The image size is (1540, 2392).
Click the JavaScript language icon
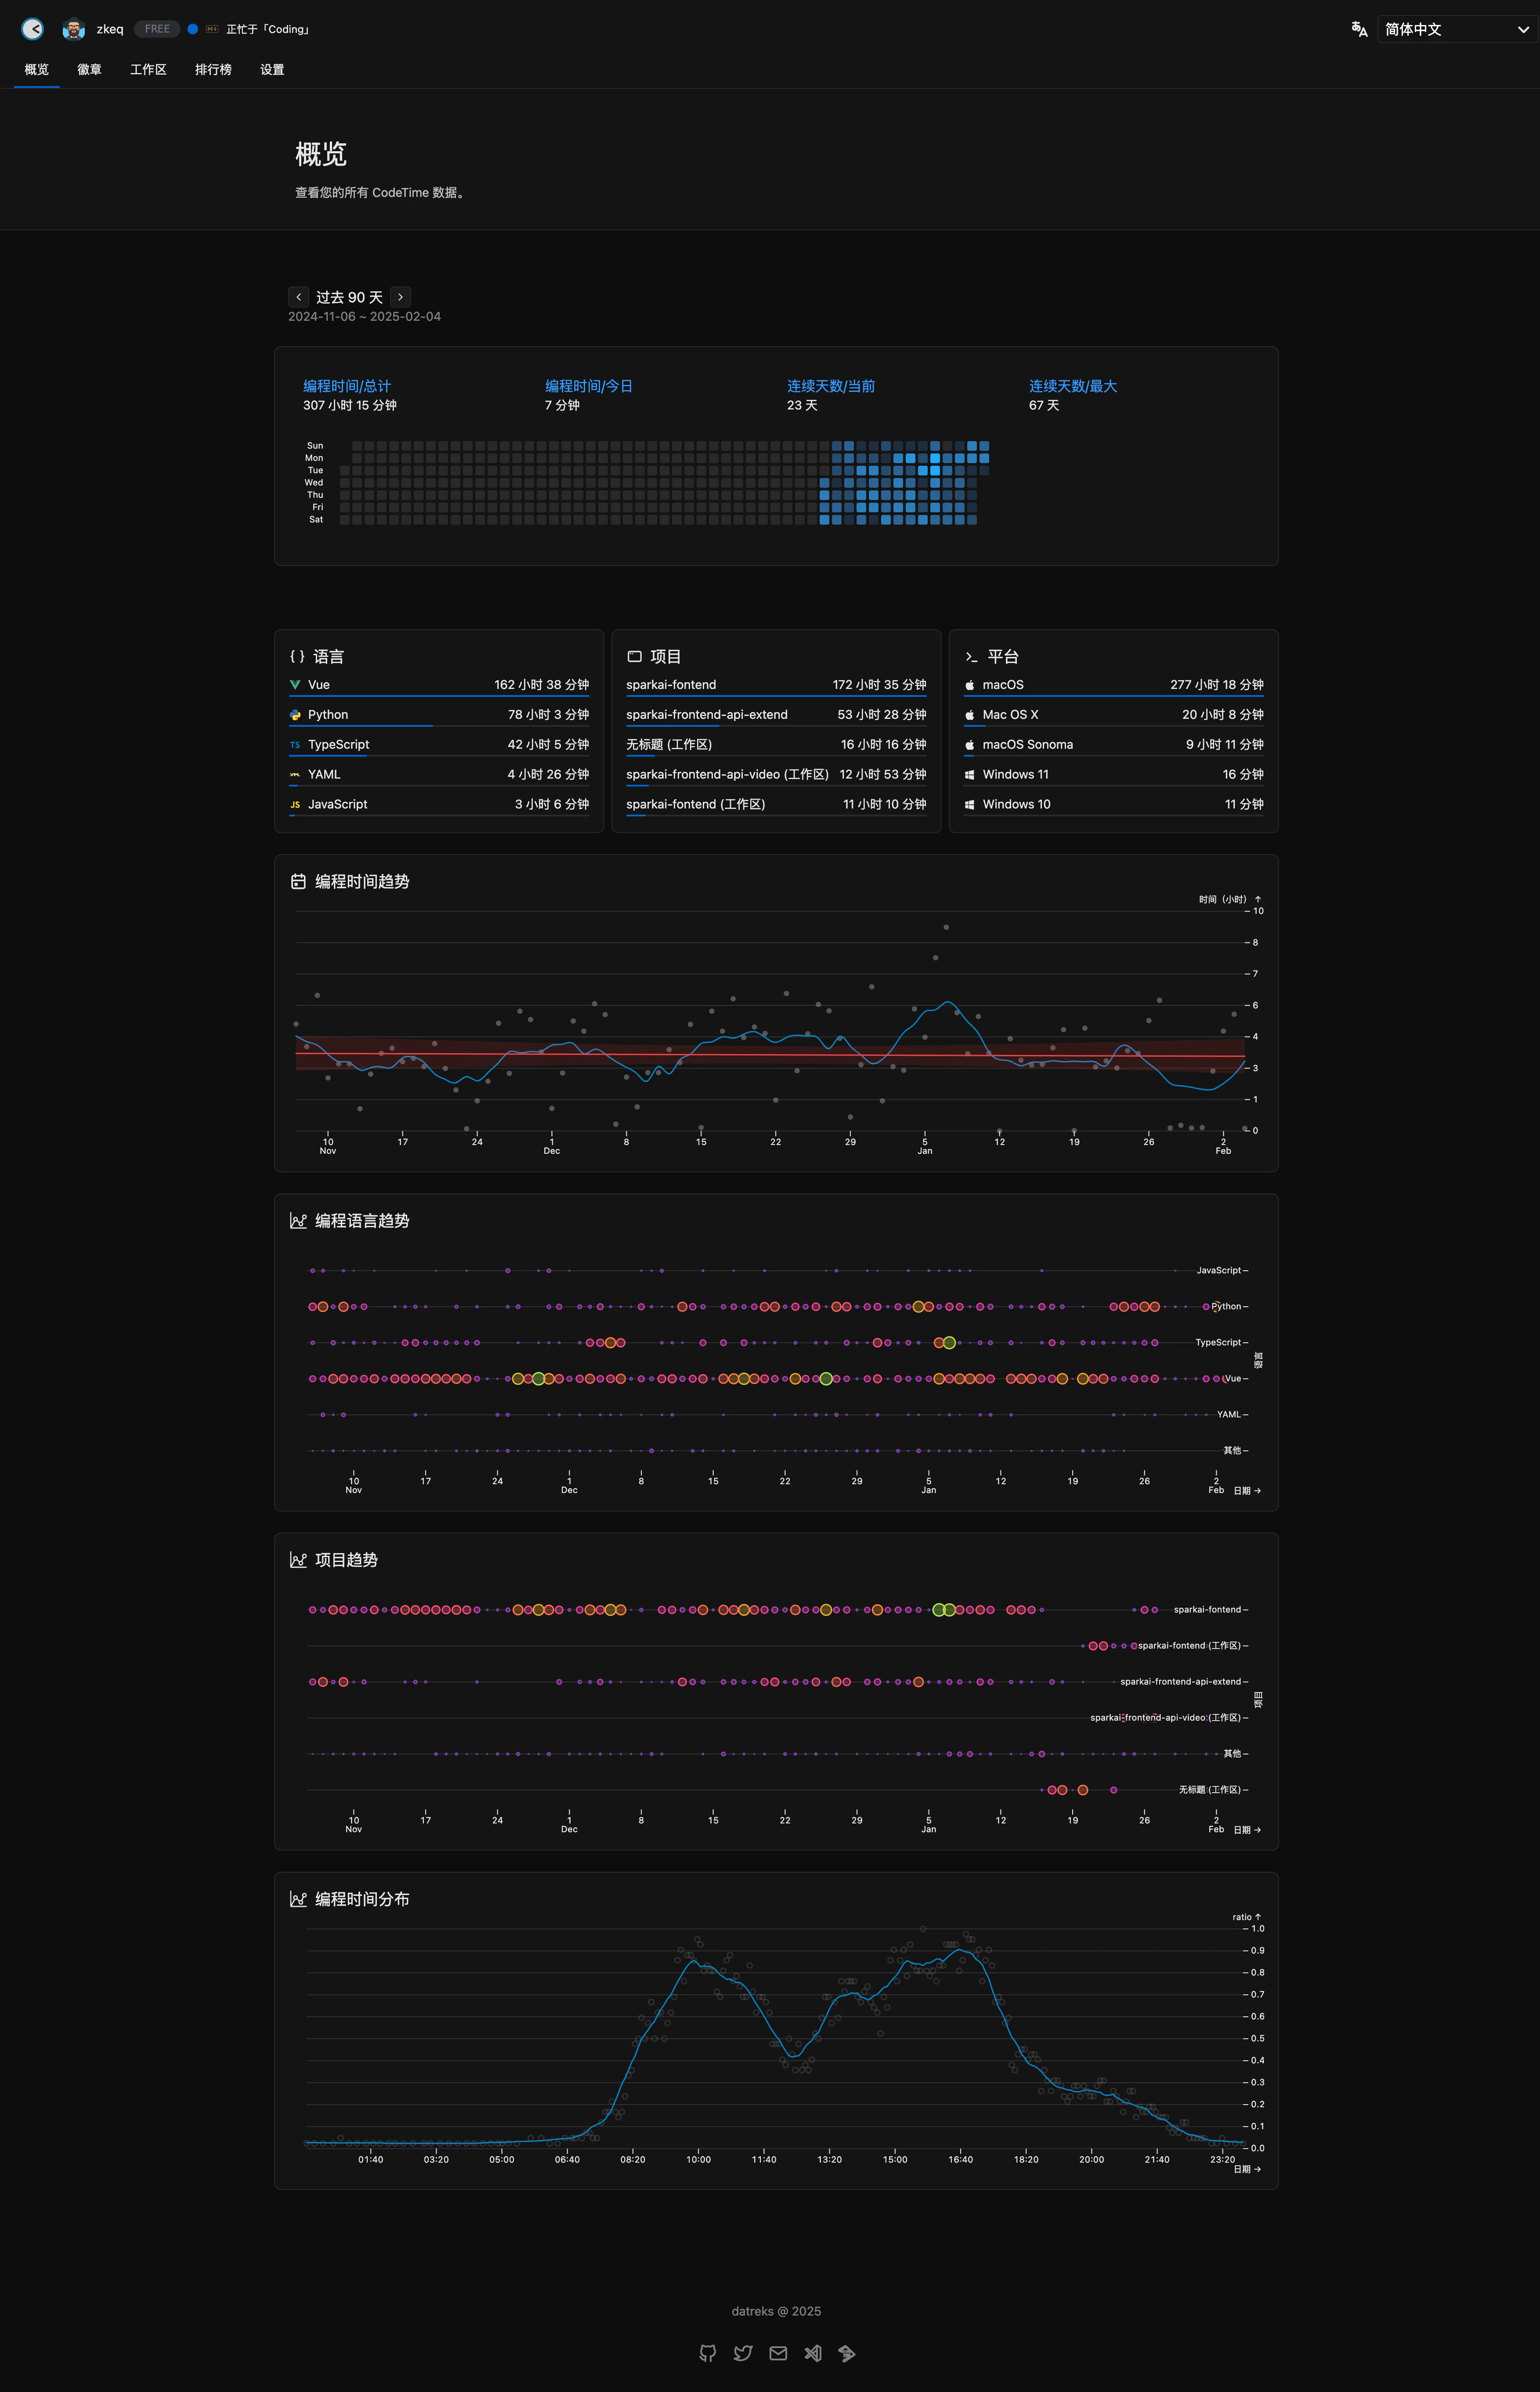tap(295, 805)
